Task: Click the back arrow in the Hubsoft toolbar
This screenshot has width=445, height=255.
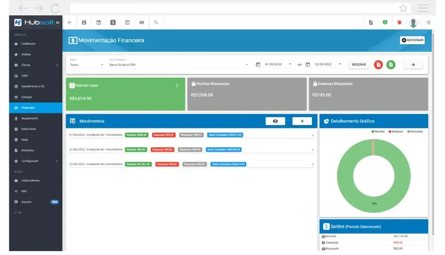Action: coord(69,23)
